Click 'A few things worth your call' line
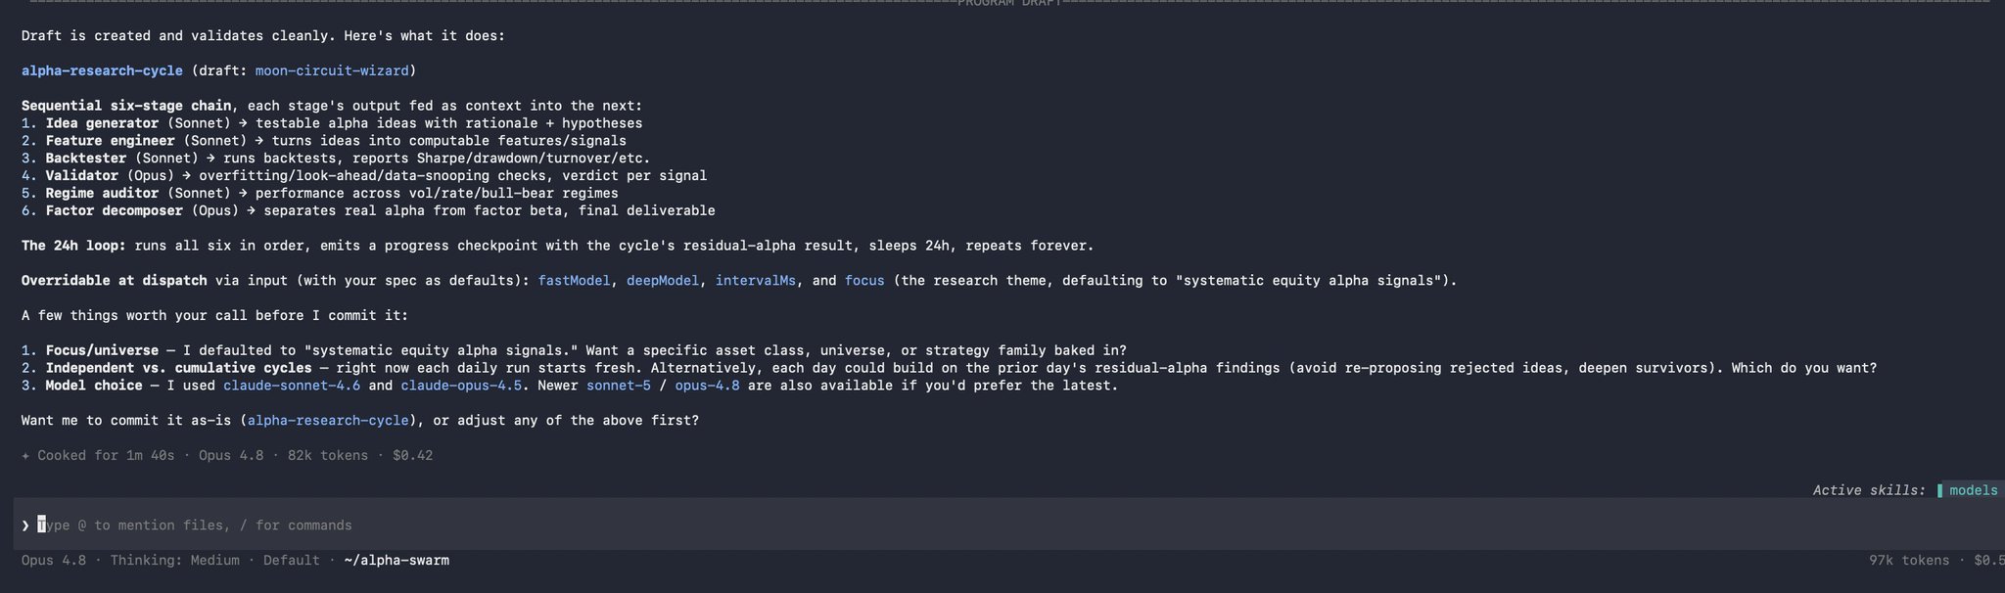This screenshot has width=2005, height=593. coord(214,316)
